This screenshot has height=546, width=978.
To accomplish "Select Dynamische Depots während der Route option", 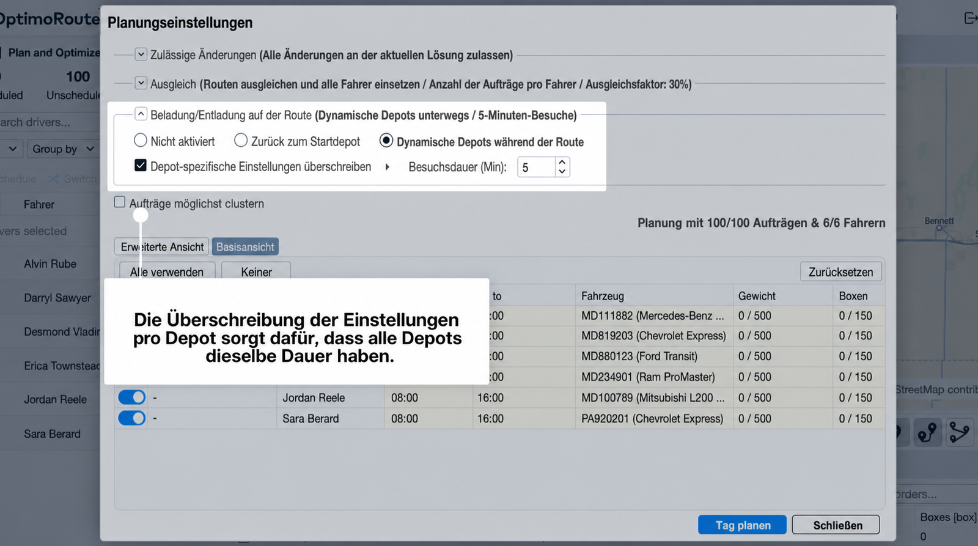I will pyautogui.click(x=386, y=141).
